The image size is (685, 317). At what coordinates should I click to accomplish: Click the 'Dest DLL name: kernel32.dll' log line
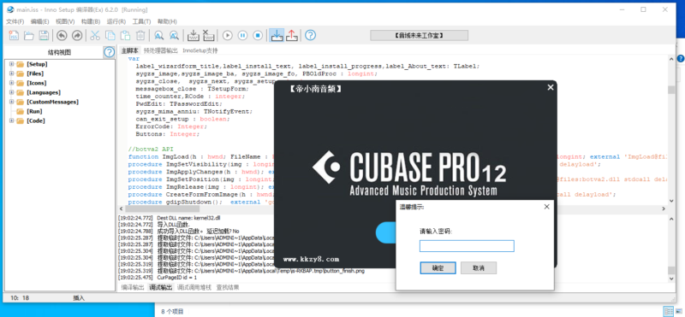pyautogui.click(x=188, y=217)
